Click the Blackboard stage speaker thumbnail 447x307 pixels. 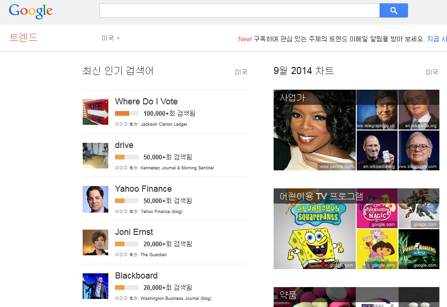(95, 286)
